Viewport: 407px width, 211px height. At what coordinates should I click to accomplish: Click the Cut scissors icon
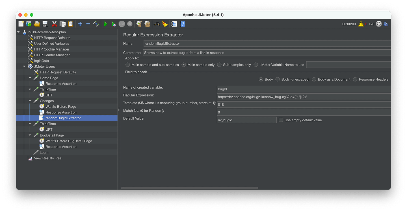click(x=55, y=24)
